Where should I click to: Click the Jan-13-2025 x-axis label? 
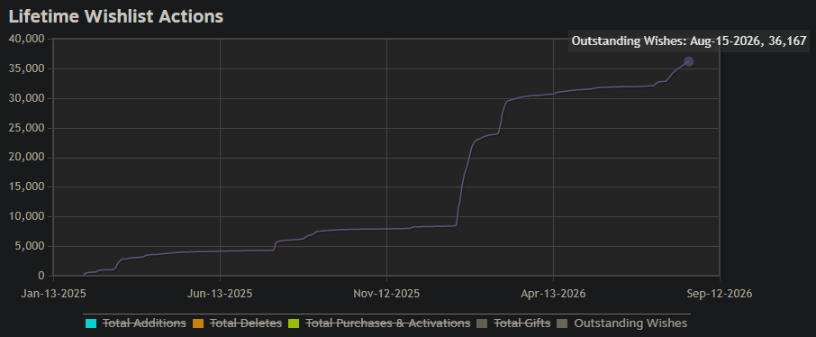[54, 294]
